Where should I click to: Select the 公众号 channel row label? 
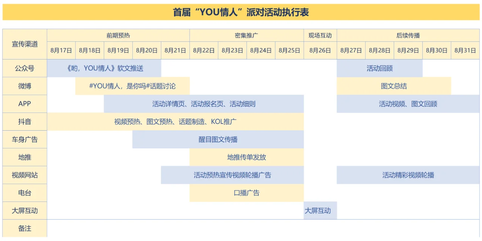coord(25,68)
